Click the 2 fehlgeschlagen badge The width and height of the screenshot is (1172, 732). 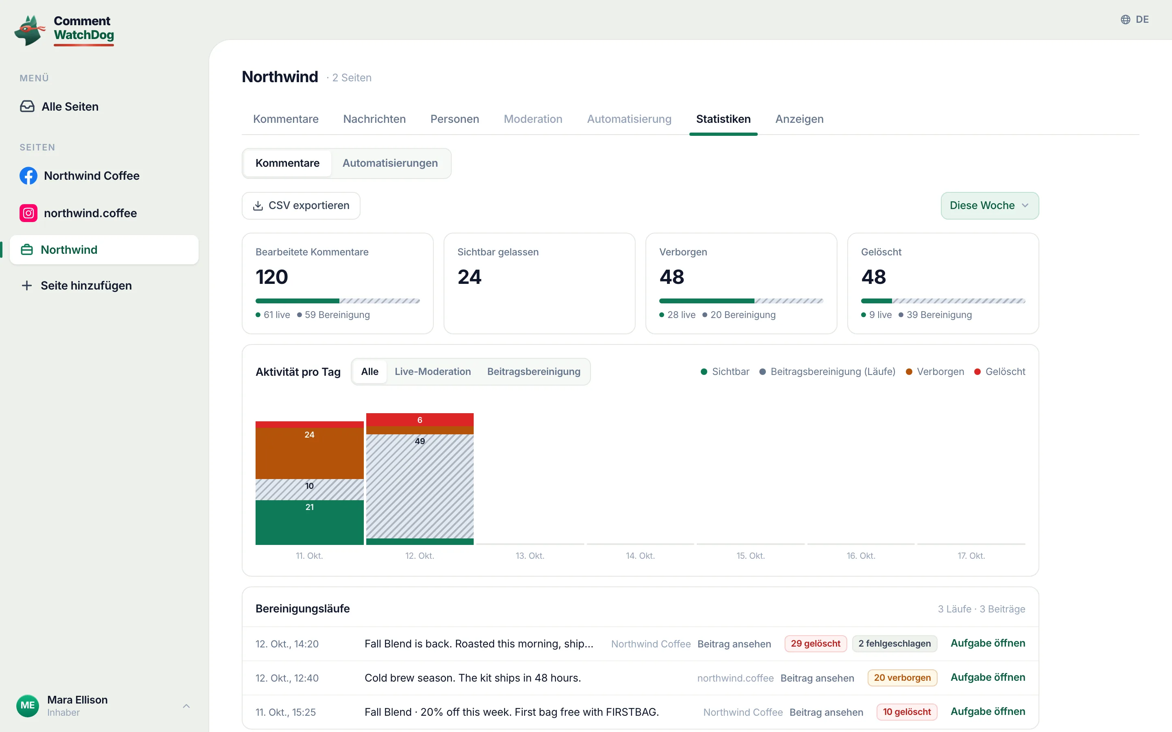[x=894, y=644]
